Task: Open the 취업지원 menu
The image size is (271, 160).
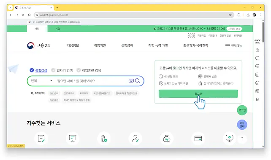Action: click(x=100, y=46)
